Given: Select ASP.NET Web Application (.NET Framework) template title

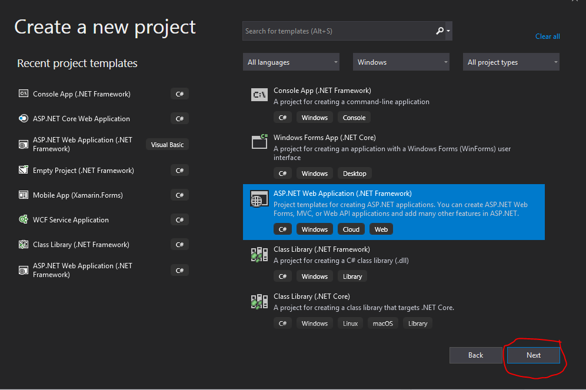Looking at the screenshot, I should pos(342,194).
